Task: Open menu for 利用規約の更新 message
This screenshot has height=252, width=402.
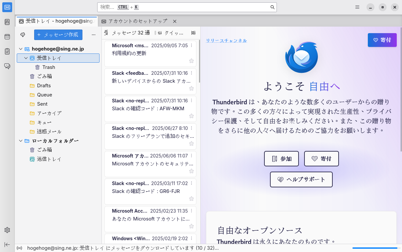Action: tap(191, 46)
